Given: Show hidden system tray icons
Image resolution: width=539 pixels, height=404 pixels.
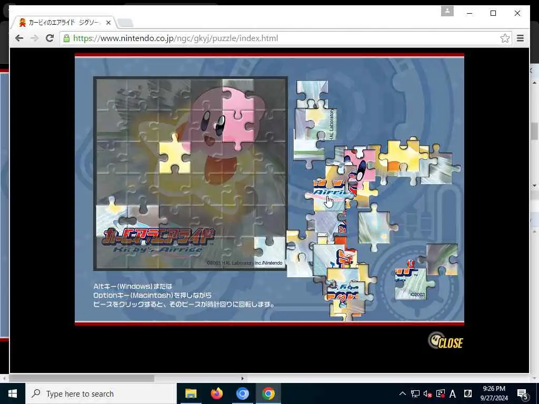Looking at the screenshot, I should pos(402,393).
